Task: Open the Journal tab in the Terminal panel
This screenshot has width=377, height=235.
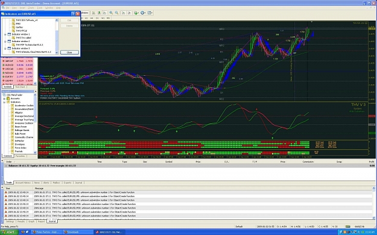Action: point(78,183)
